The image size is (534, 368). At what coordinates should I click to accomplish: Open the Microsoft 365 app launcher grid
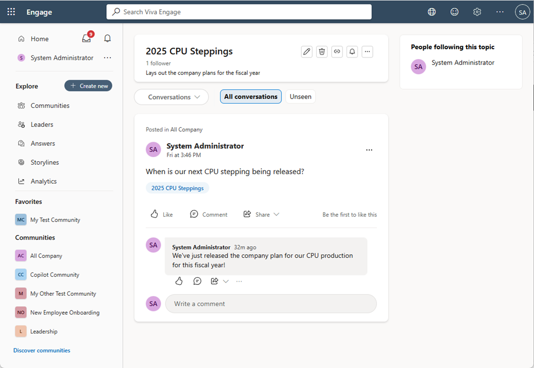(11, 11)
